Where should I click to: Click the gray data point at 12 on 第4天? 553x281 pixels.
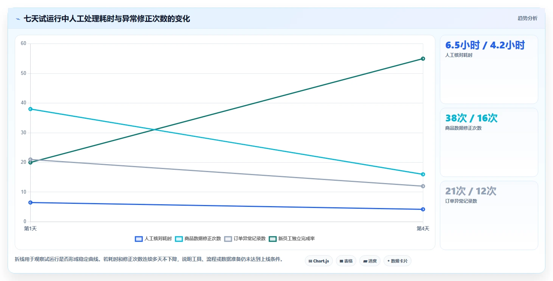(x=423, y=186)
